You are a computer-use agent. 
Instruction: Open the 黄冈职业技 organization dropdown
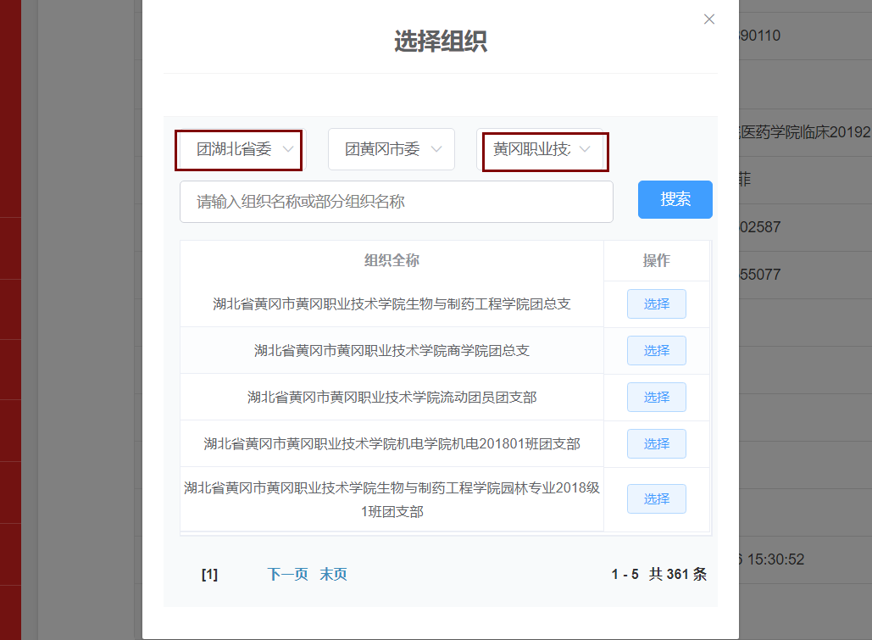point(545,148)
